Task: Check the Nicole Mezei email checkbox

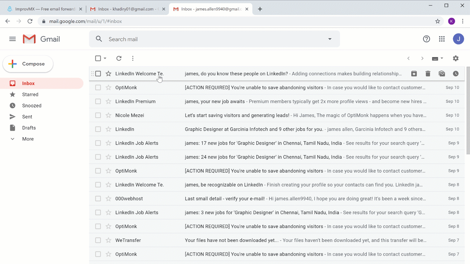Action: tap(98, 115)
